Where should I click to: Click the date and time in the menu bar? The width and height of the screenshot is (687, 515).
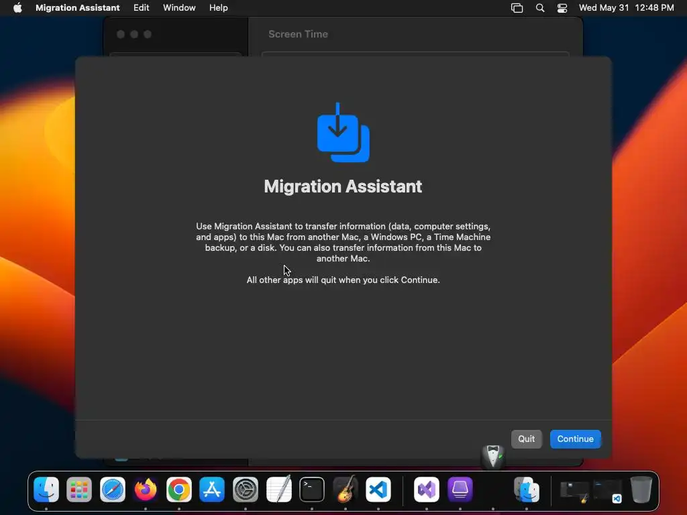(x=626, y=8)
